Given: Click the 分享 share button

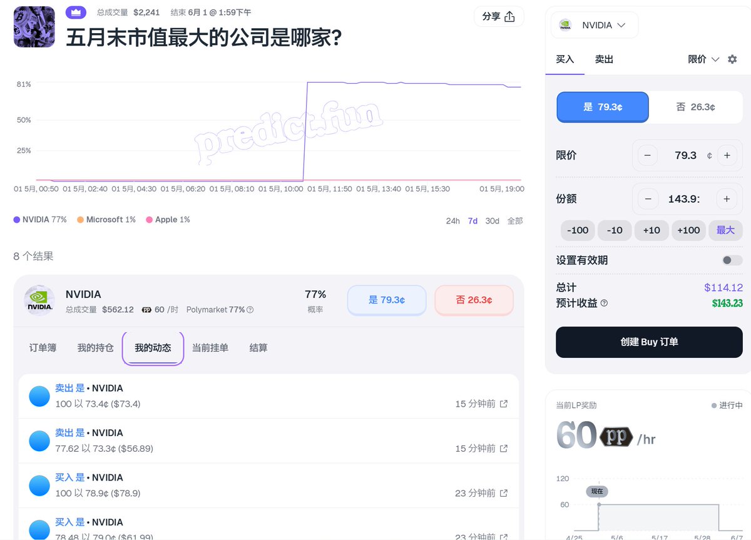Looking at the screenshot, I should [x=499, y=16].
